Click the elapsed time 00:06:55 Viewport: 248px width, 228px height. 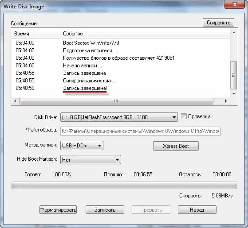pyautogui.click(x=143, y=174)
